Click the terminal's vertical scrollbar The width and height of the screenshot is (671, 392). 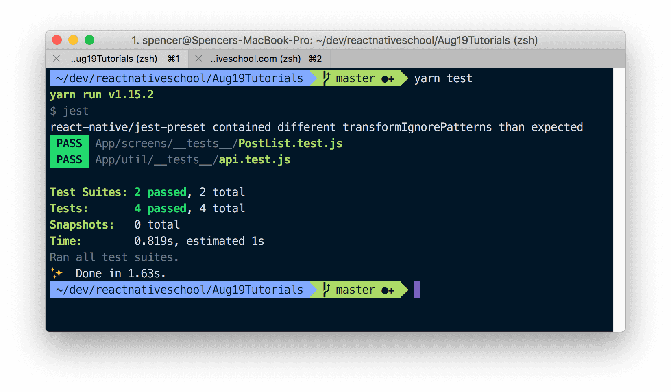click(619, 199)
